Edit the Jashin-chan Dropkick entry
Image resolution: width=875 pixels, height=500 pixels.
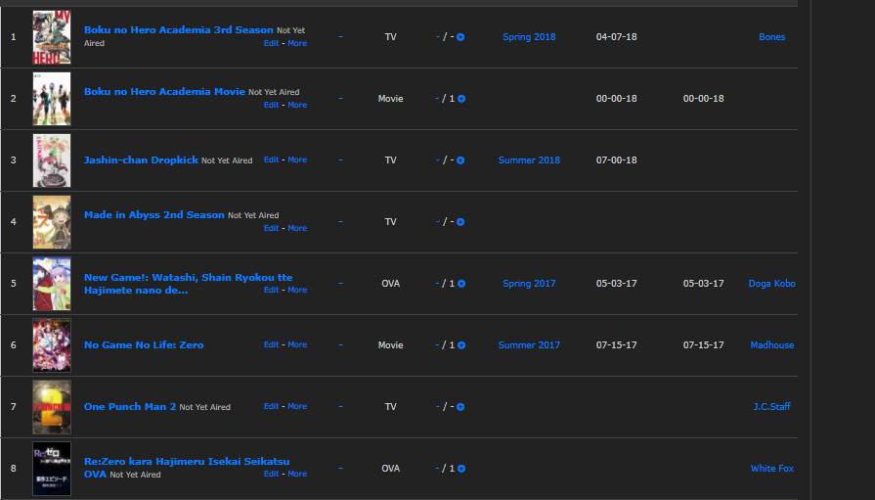click(x=271, y=159)
